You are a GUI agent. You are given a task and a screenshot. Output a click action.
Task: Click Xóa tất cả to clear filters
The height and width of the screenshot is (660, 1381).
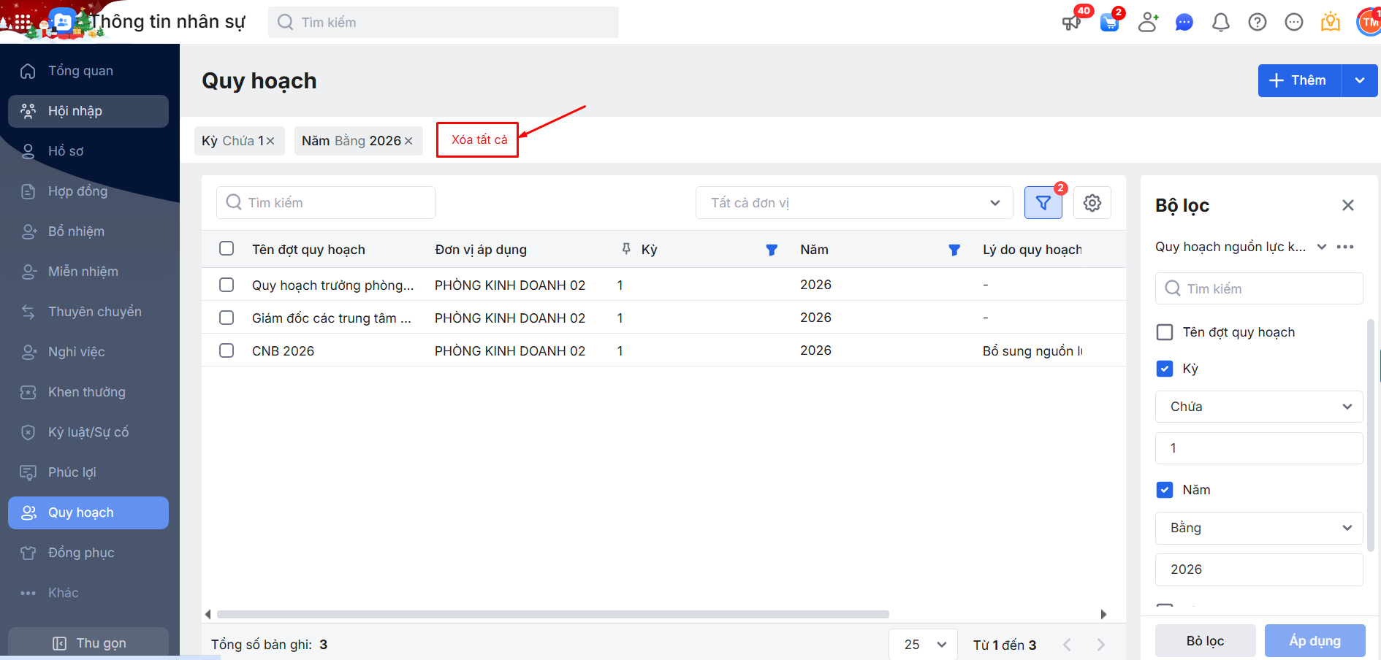[x=479, y=140]
